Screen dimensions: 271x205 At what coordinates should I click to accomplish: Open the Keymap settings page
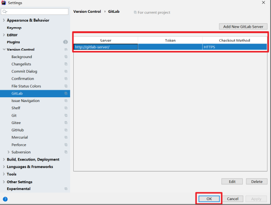(x=14, y=28)
